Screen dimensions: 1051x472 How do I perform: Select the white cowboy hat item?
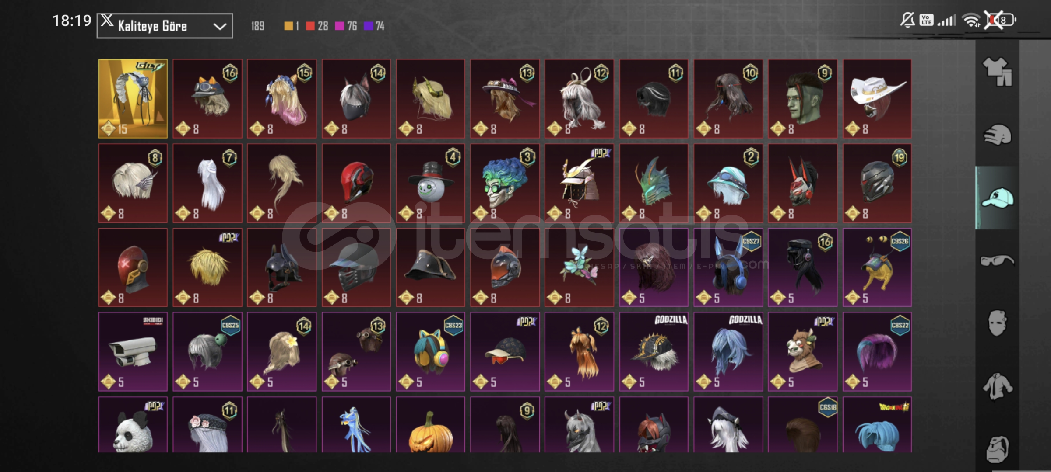pos(877,99)
